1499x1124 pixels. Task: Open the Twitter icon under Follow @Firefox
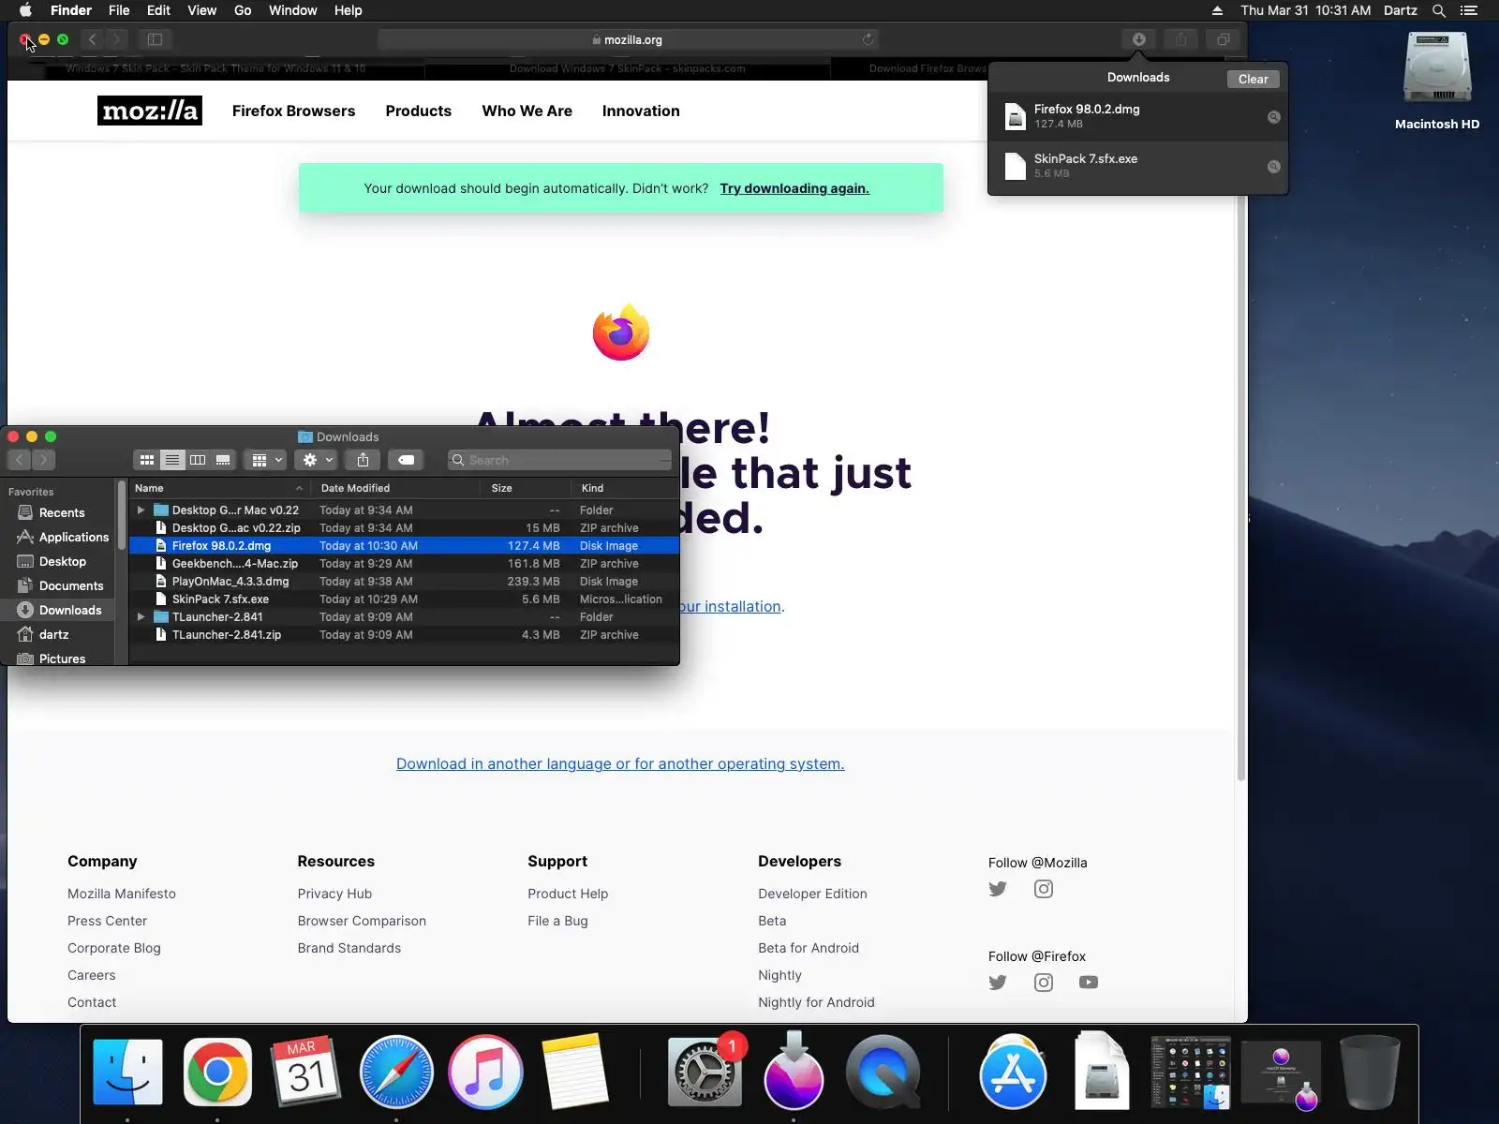tap(998, 983)
